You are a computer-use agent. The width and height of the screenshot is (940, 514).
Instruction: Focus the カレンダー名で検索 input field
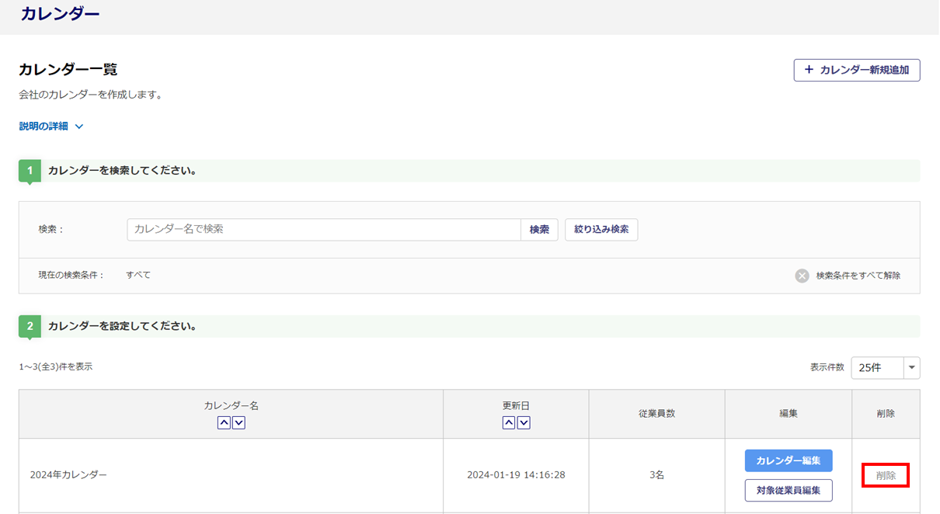[323, 230]
